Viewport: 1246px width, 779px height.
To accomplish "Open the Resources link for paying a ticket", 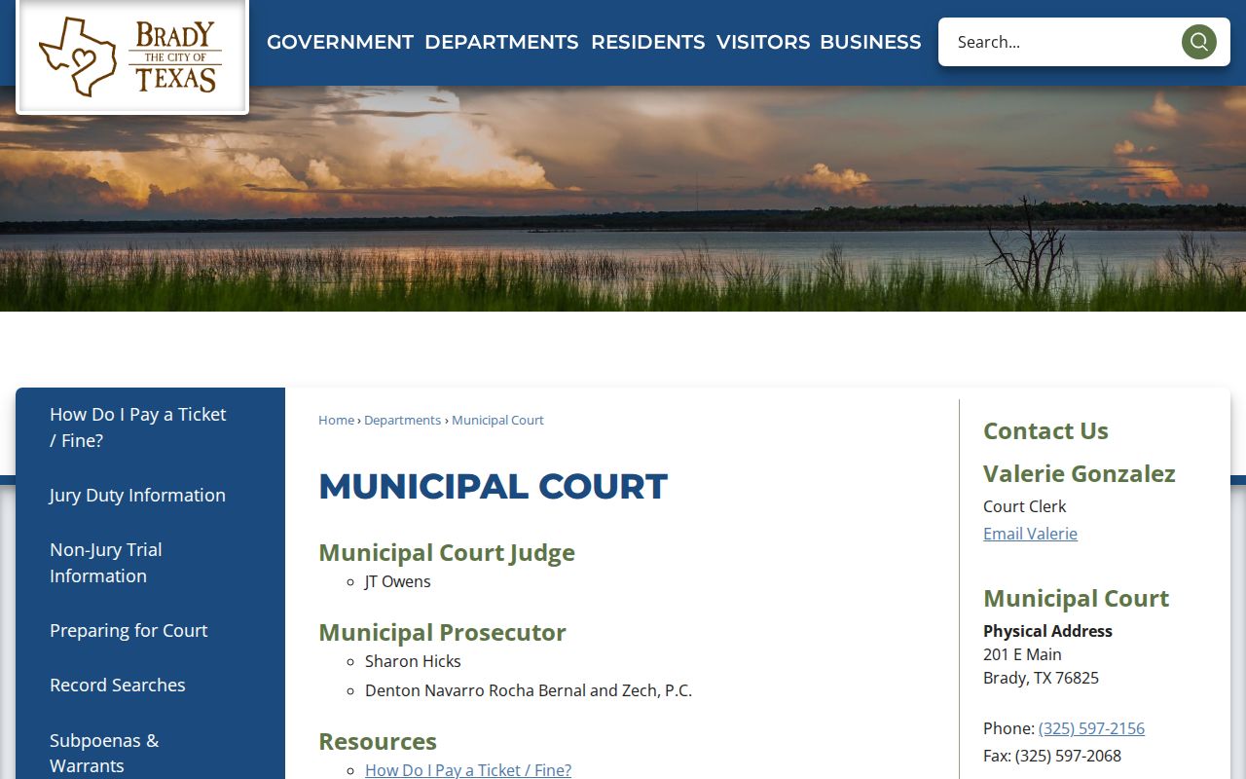I will click(x=468, y=770).
